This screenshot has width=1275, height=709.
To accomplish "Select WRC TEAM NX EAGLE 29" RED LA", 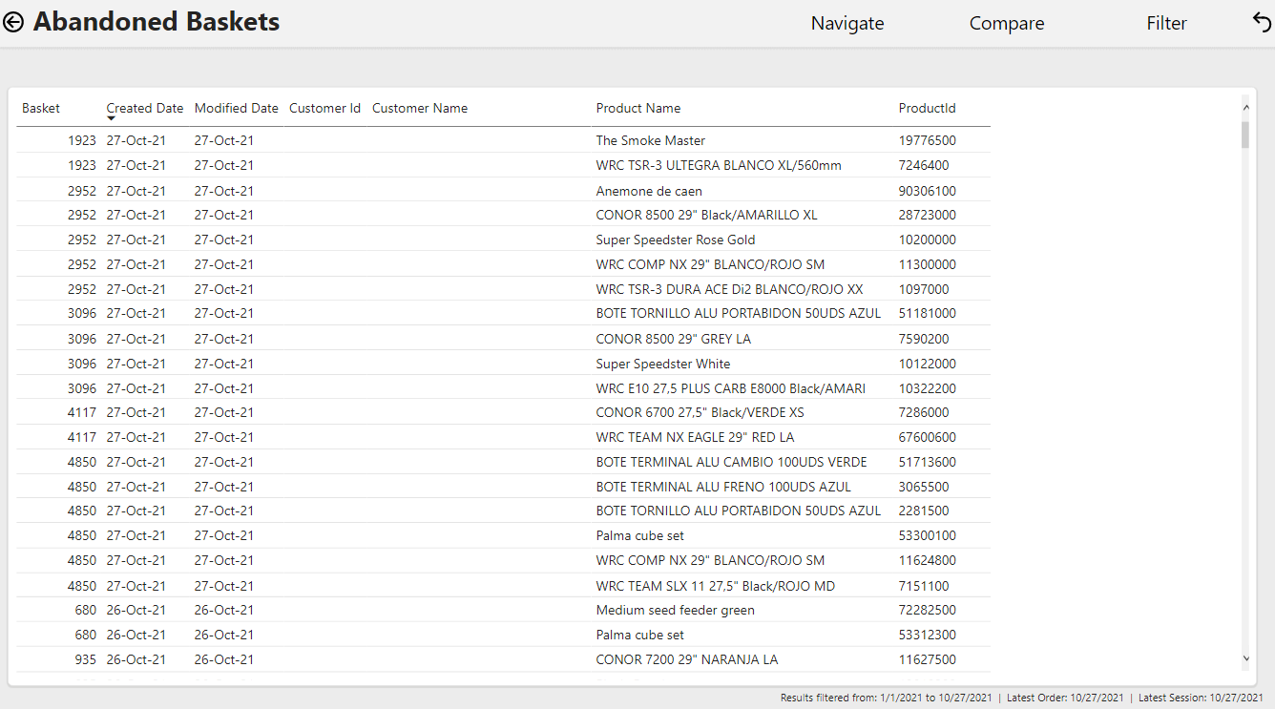I will pos(696,437).
